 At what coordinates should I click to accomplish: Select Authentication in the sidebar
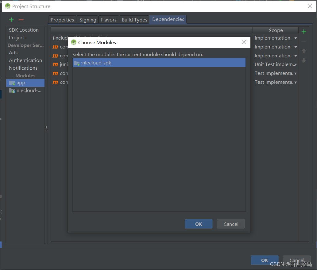pos(25,60)
